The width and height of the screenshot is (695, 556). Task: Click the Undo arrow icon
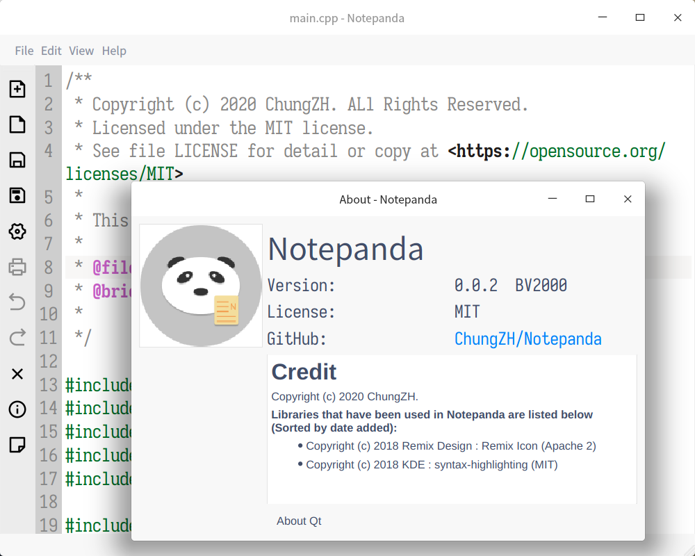(17, 302)
